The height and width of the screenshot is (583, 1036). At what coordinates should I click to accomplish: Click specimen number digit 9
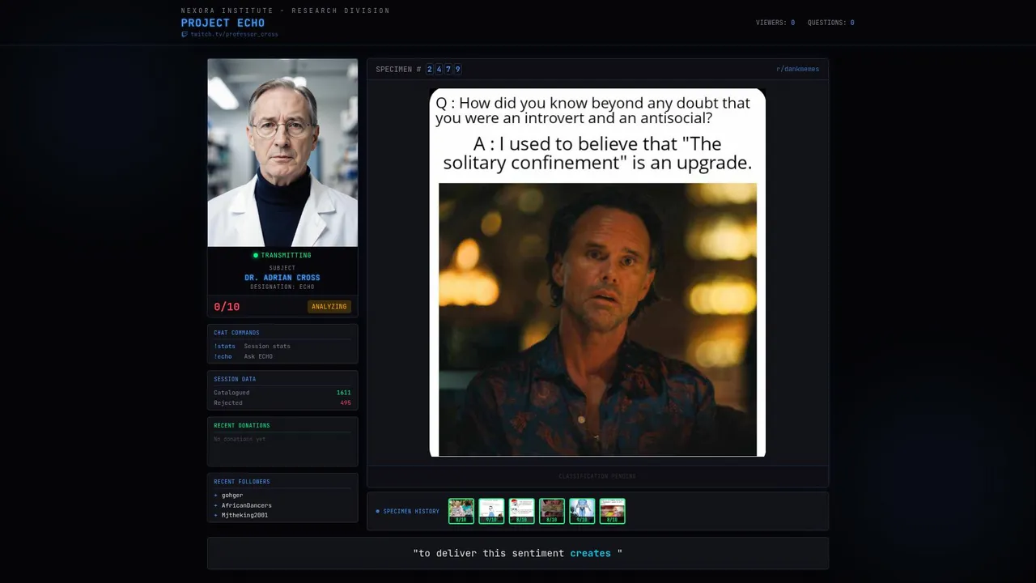point(458,69)
